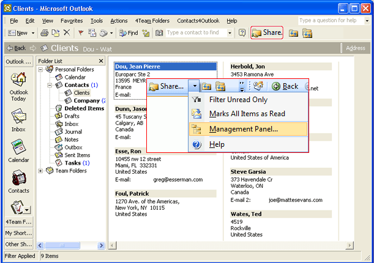Click Folder List scroll left arrow
374x263 pixels.
[40, 245]
